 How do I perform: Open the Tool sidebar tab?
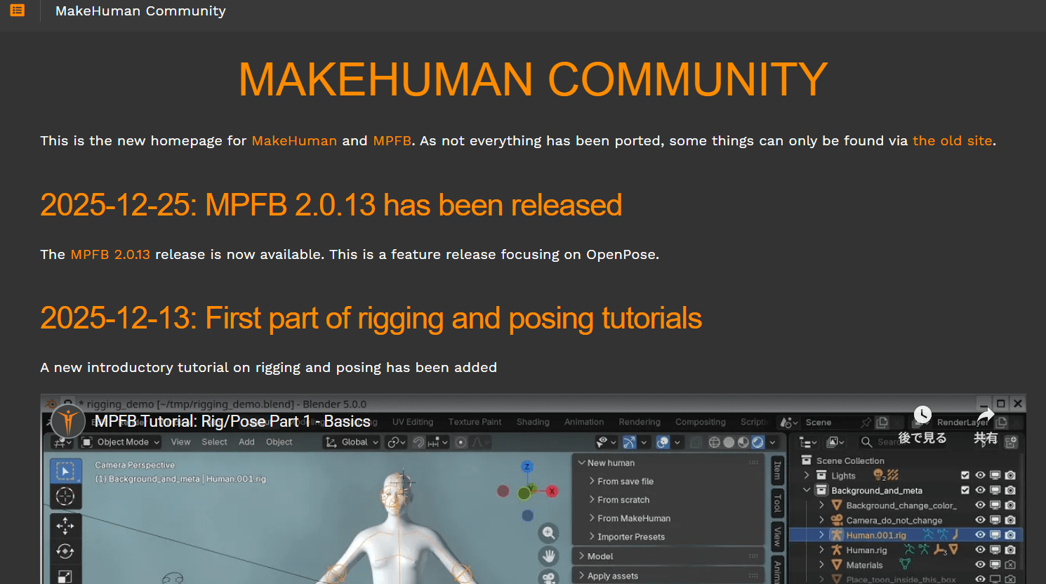tap(777, 502)
